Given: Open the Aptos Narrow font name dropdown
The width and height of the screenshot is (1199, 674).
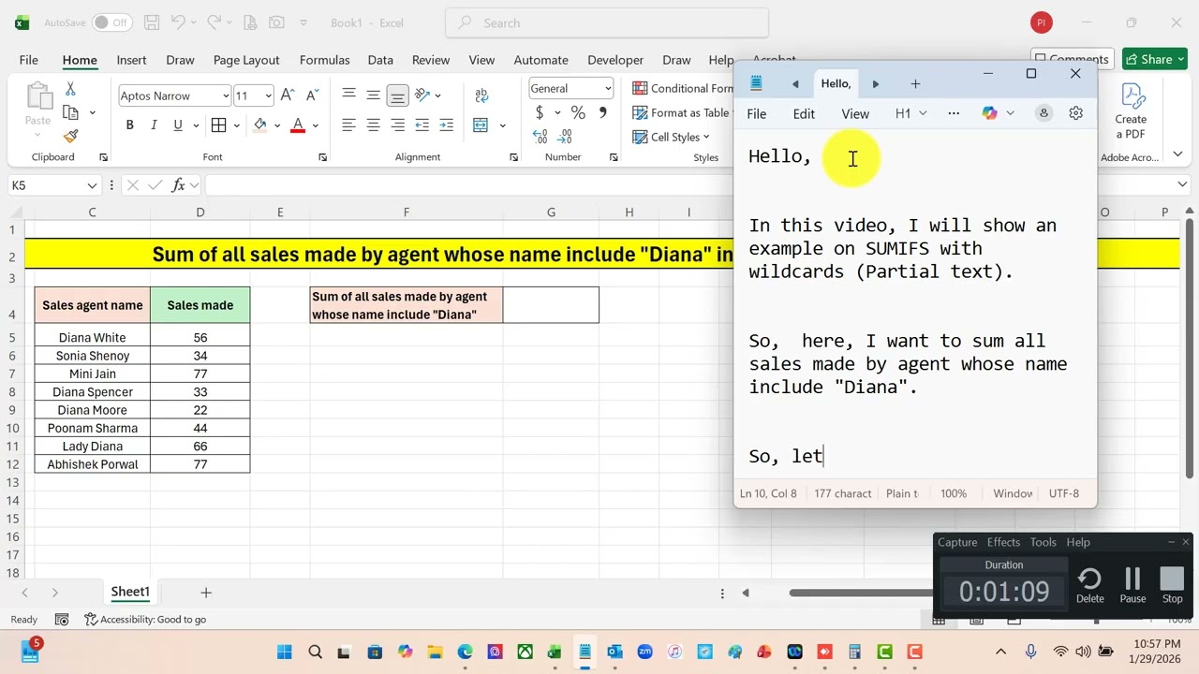Looking at the screenshot, I should pos(226,95).
